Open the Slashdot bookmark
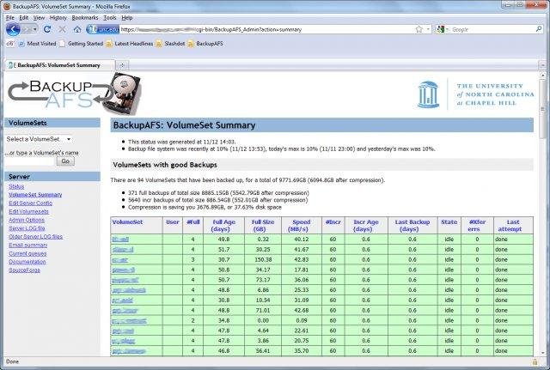 point(170,44)
